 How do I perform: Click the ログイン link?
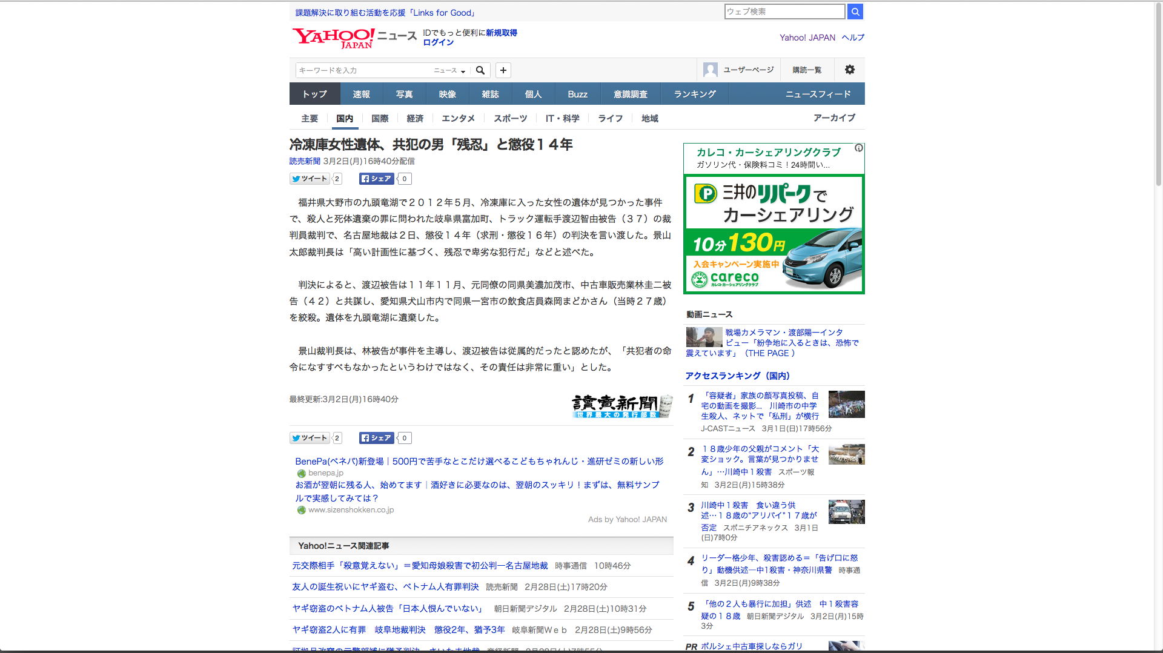(438, 42)
